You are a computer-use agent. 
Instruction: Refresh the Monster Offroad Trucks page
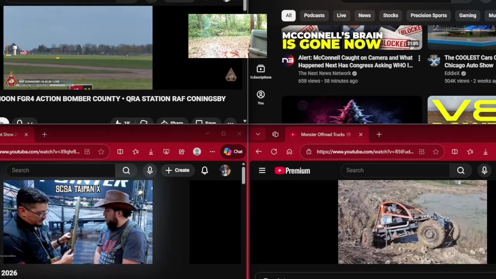click(x=274, y=152)
